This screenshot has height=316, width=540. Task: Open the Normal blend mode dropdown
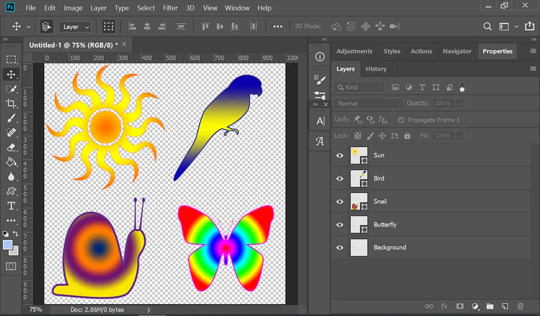click(x=368, y=104)
